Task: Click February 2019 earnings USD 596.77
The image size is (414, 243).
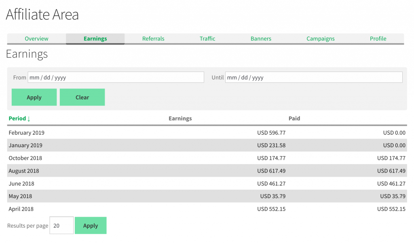Action: 271,133
